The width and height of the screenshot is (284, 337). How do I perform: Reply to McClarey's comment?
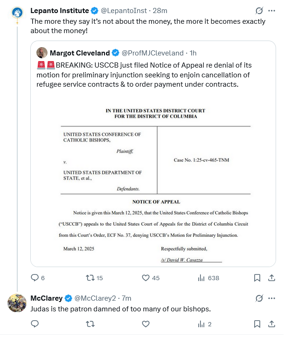pos(35,324)
